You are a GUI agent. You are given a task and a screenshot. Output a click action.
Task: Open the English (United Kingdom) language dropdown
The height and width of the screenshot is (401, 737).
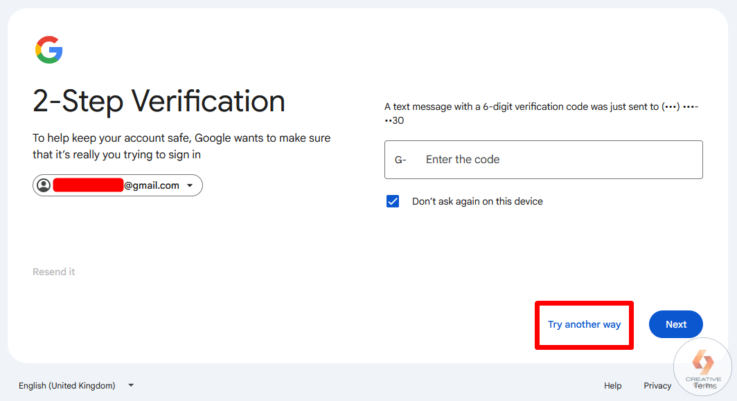coord(76,386)
